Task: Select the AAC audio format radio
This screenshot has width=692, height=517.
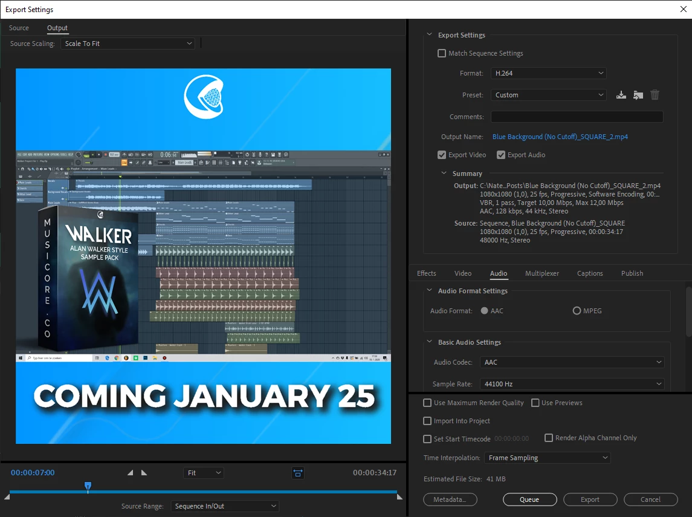Action: click(x=484, y=311)
